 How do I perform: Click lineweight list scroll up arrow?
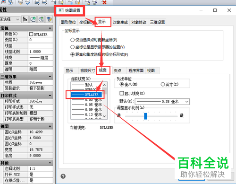(x=104, y=85)
